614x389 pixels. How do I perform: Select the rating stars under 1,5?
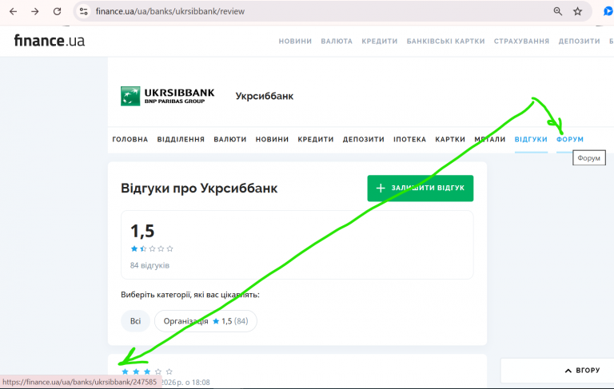click(152, 248)
